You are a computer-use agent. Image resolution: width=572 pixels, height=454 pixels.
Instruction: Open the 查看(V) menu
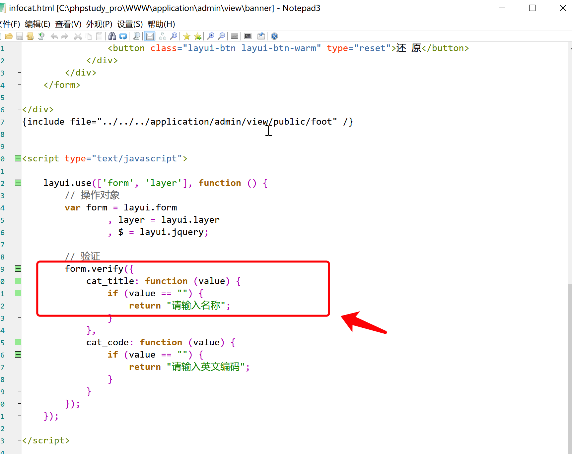point(68,24)
